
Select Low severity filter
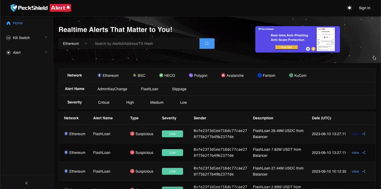pyautogui.click(x=184, y=103)
